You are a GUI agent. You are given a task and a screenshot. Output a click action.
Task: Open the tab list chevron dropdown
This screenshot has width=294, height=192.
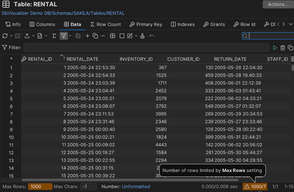pos(290,24)
